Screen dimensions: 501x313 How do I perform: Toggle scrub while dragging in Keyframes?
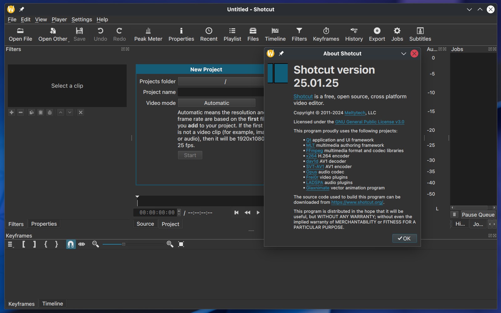pyautogui.click(x=82, y=244)
